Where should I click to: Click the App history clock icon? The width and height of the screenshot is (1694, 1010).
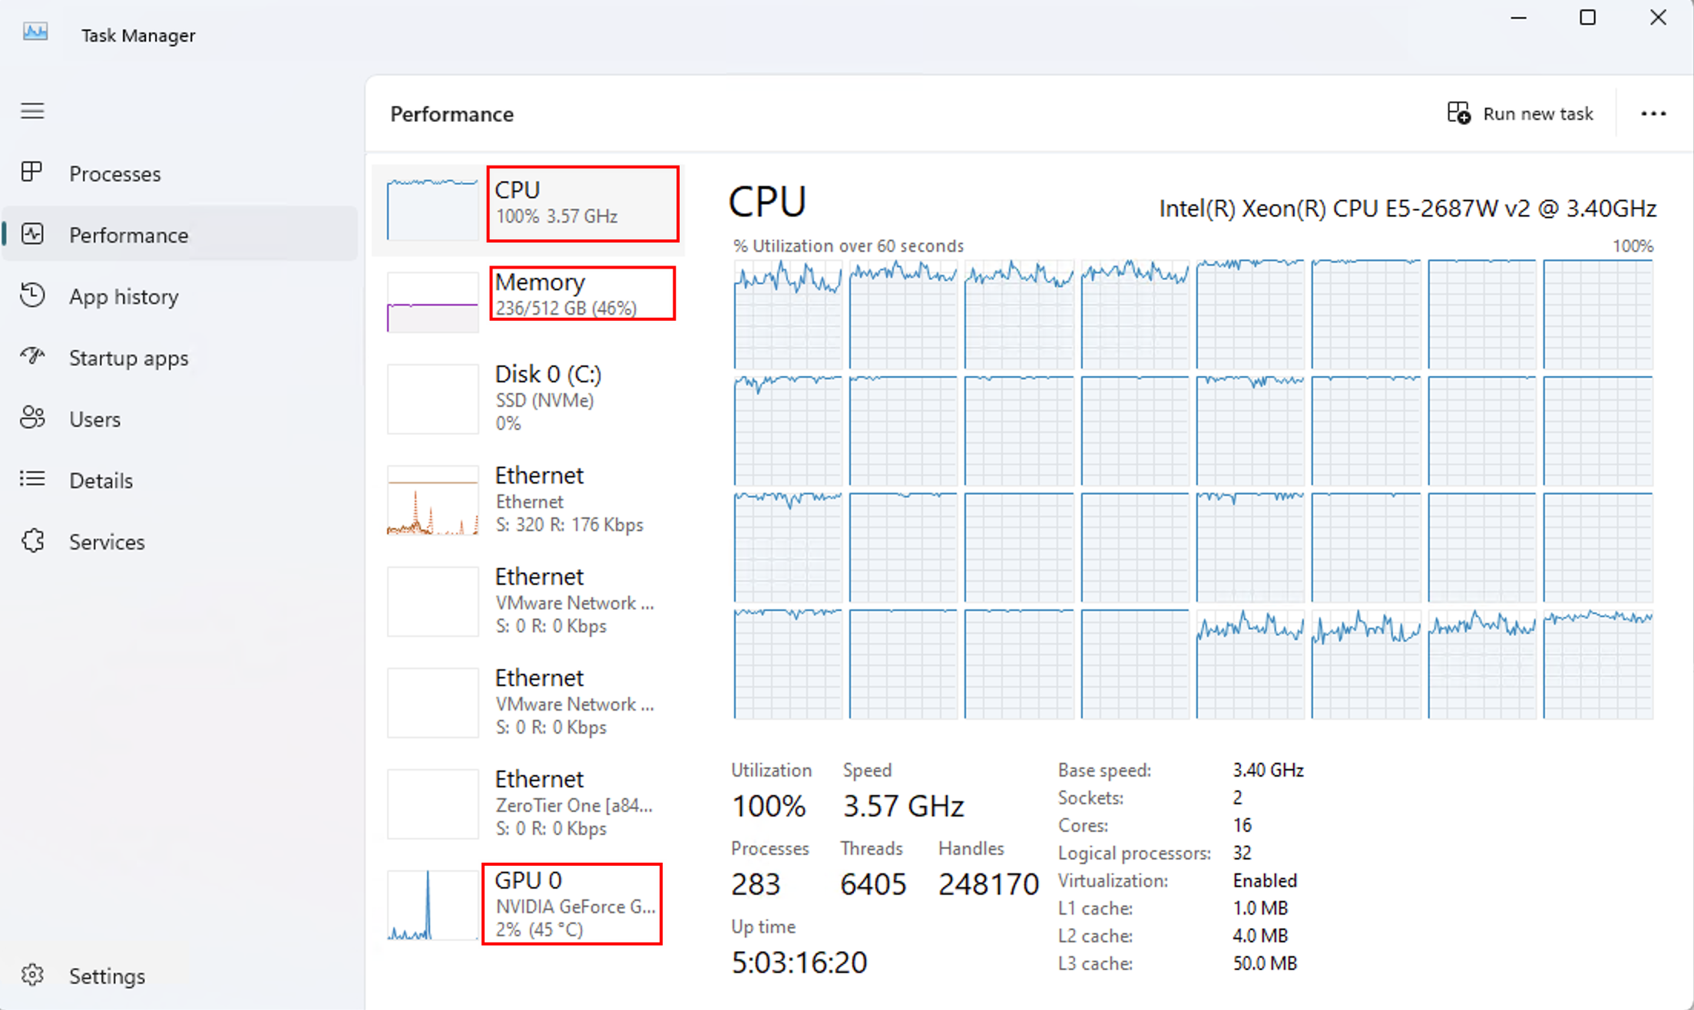click(x=32, y=295)
